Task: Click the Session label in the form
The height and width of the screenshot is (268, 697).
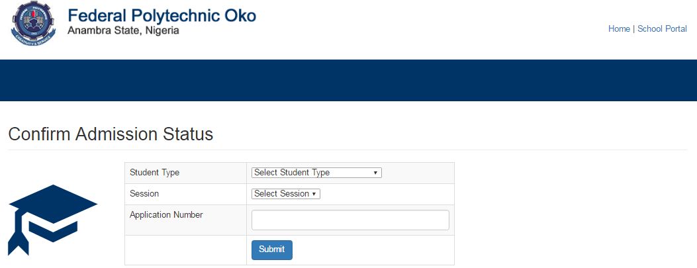Action: click(144, 194)
